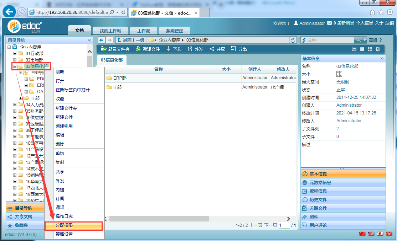The image size is (397, 241).
Task: Click the browser Home icon
Action: (372, 12)
